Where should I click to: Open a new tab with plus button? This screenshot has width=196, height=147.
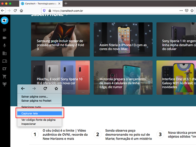point(66,4)
